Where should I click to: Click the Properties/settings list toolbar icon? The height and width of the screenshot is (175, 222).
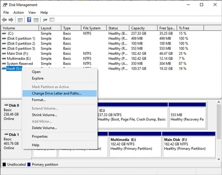(x=52, y=20)
